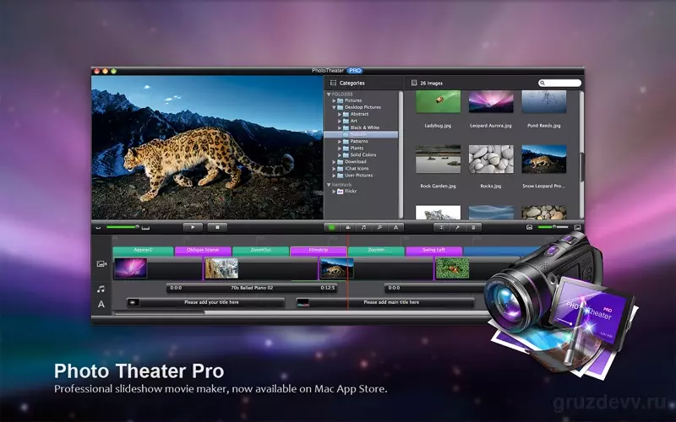Select the 'Please add main title here' clip
Screen dimensions: 676x422
pos(385,303)
